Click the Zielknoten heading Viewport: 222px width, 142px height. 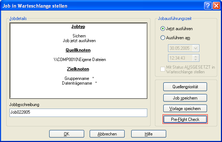coord(78,69)
